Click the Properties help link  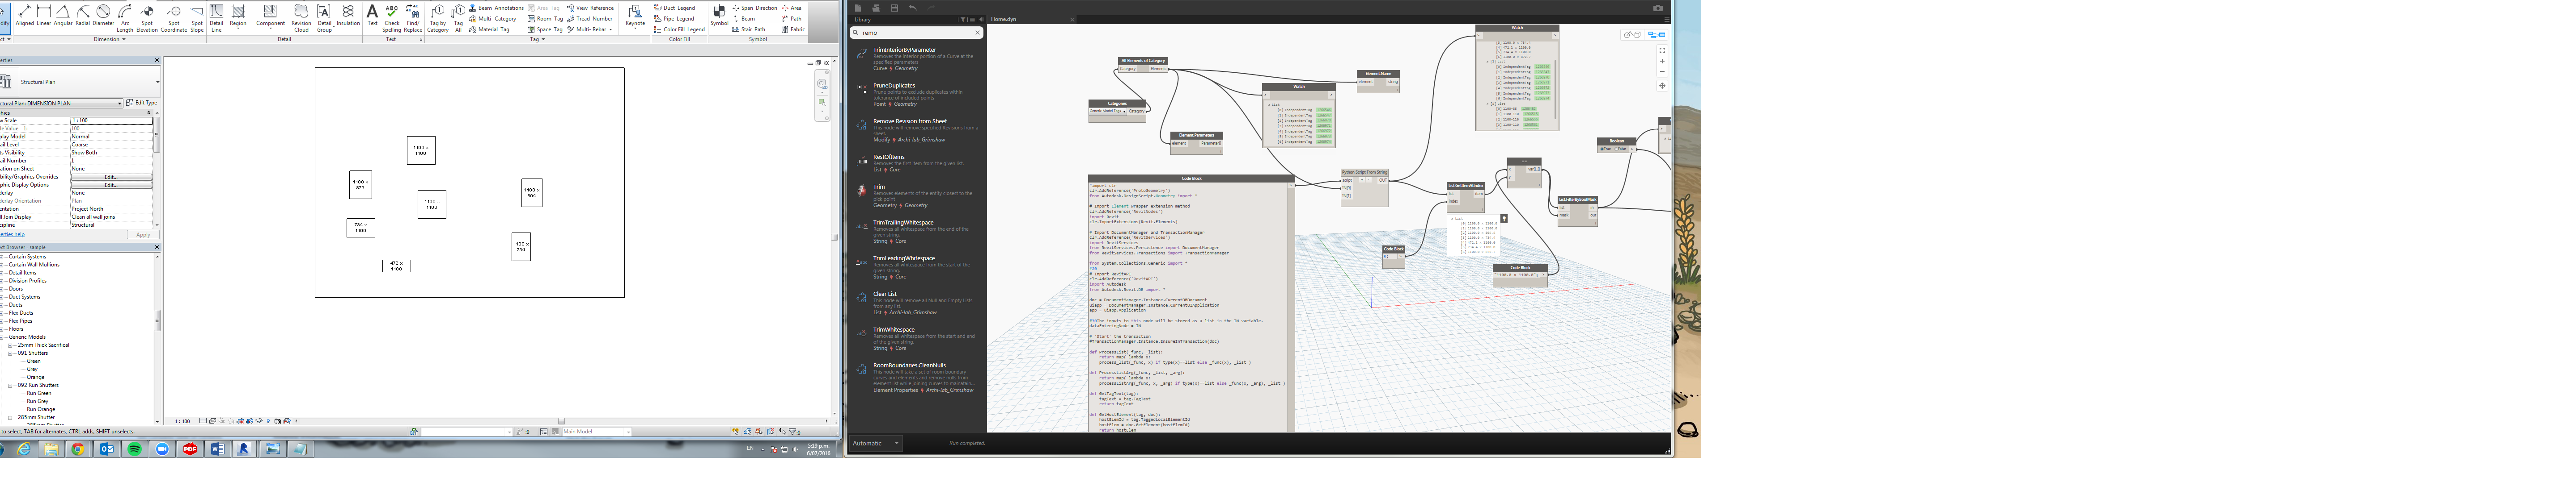(x=12, y=234)
